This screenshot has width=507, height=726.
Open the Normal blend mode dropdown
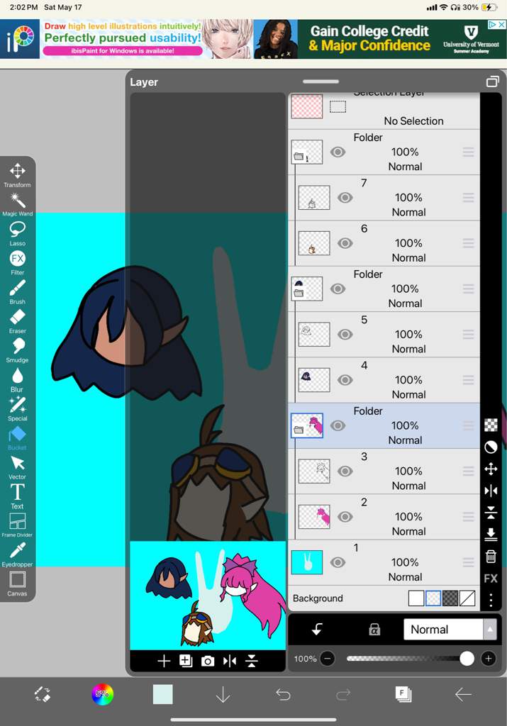click(450, 630)
